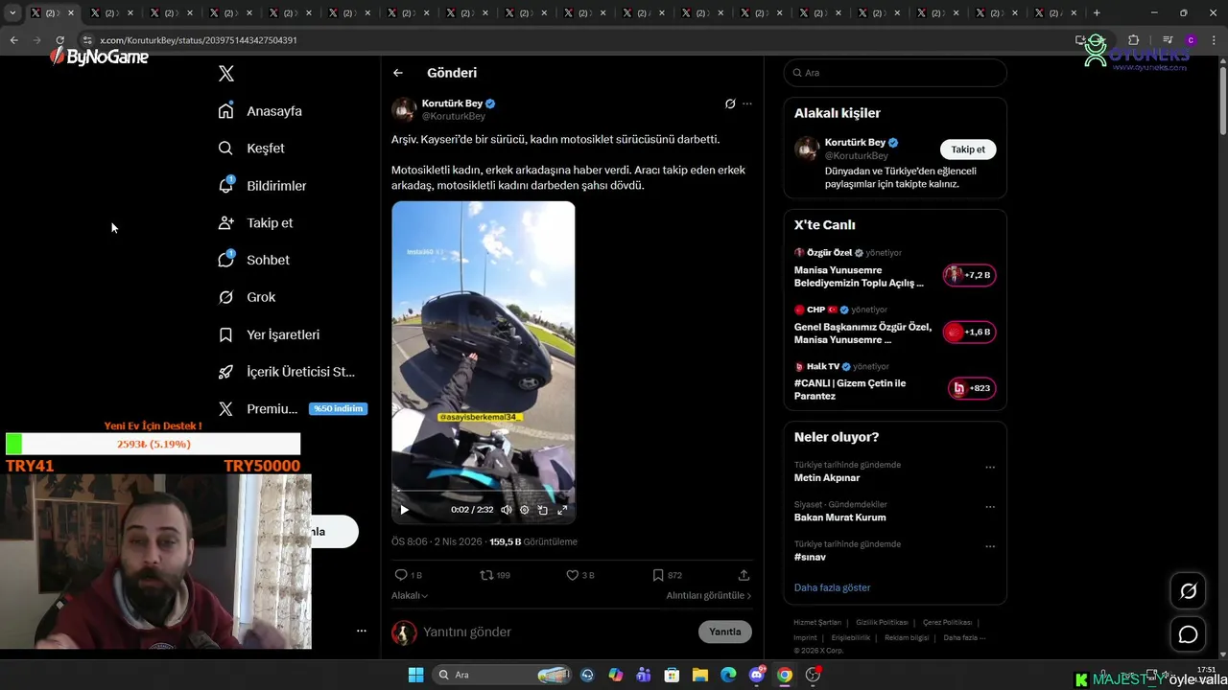Open Takip et in sidebar
This screenshot has width=1228, height=690.
click(x=255, y=222)
